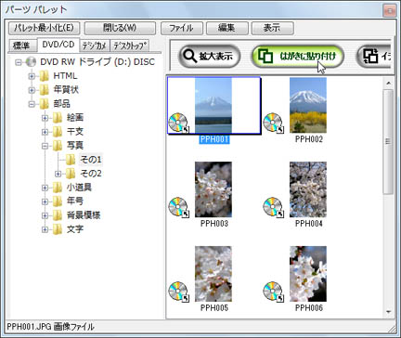This screenshot has width=401, height=338.
Task: Click the はがきに貼り付け paste icon
Action: coord(265,56)
